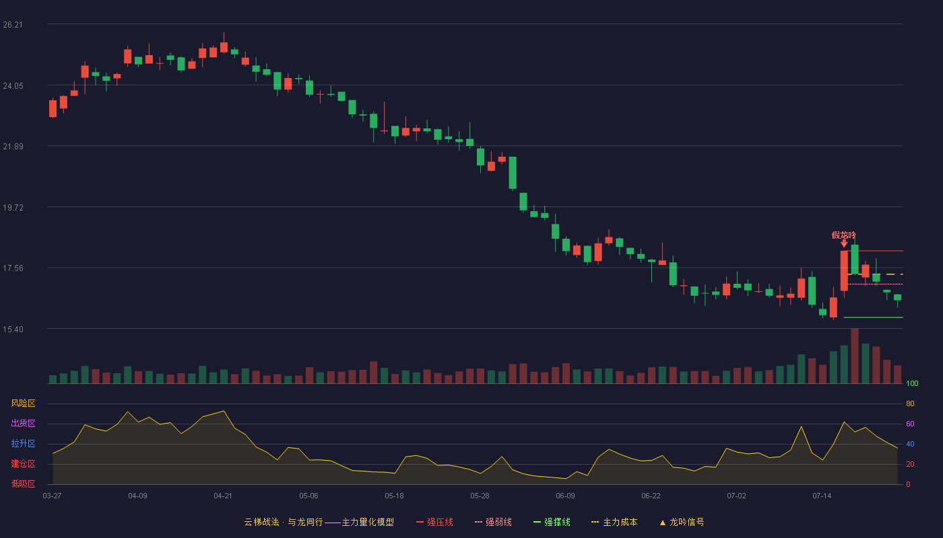Click the 26.21 price axis label
The height and width of the screenshot is (538, 943).
(x=13, y=25)
